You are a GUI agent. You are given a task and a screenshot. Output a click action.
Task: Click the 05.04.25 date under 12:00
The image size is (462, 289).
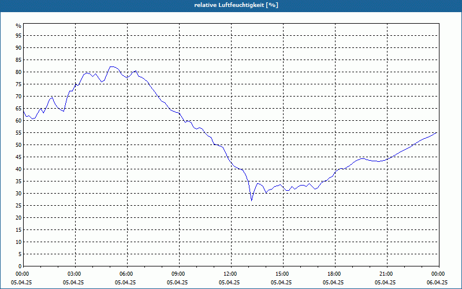click(229, 283)
